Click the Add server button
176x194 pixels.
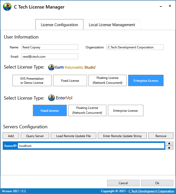[11, 136]
